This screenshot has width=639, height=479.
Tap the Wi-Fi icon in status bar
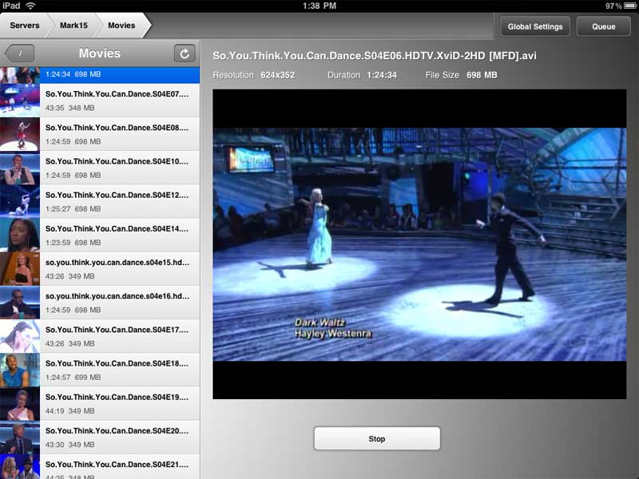[30, 6]
